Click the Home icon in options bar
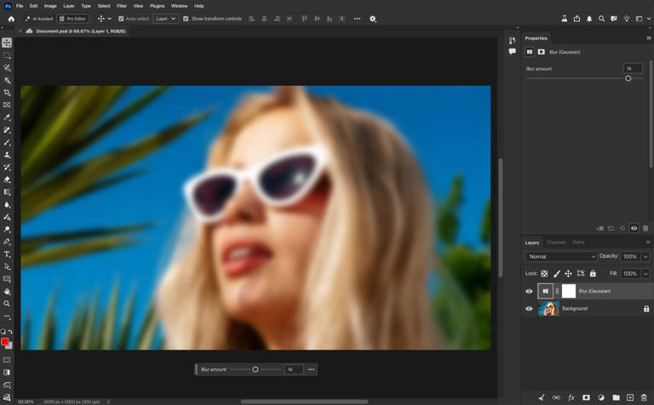 tap(11, 19)
